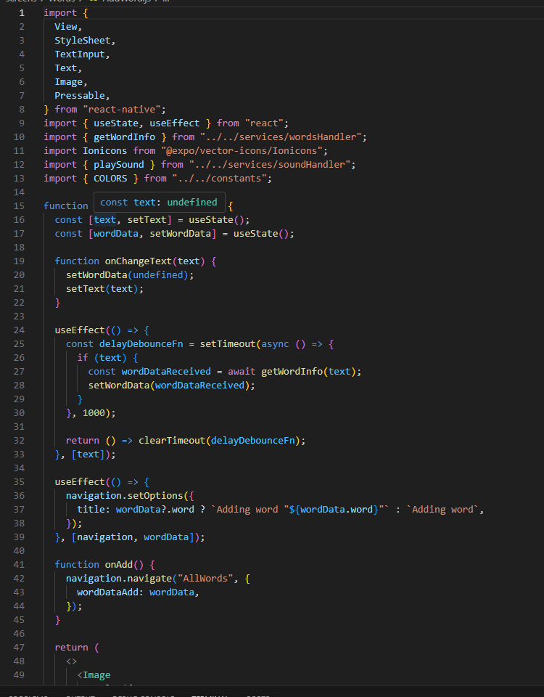Screen dimensions: 544x697
Task: Click the "../../services/wordsHandler" path string
Action: pos(281,137)
